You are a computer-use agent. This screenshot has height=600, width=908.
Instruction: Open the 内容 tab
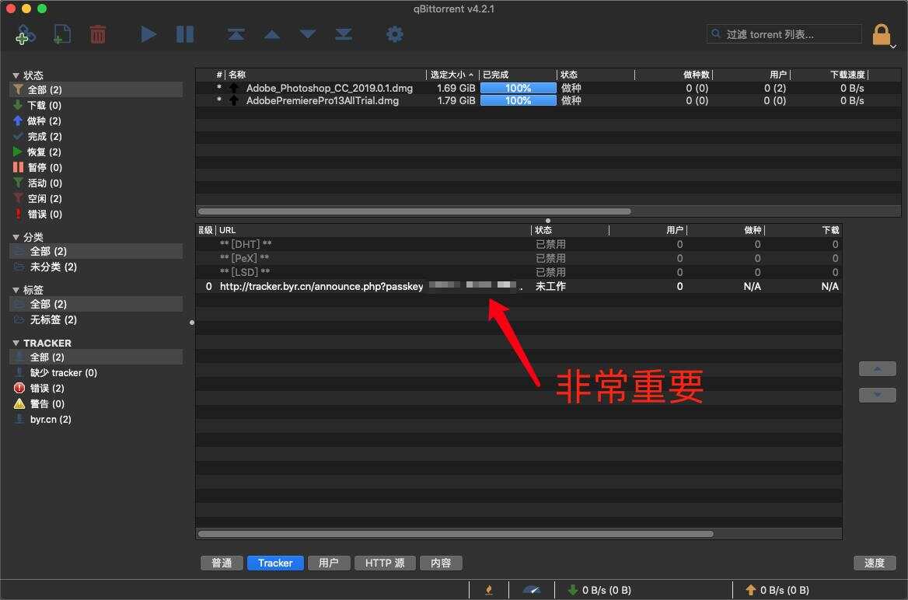[x=441, y=563]
